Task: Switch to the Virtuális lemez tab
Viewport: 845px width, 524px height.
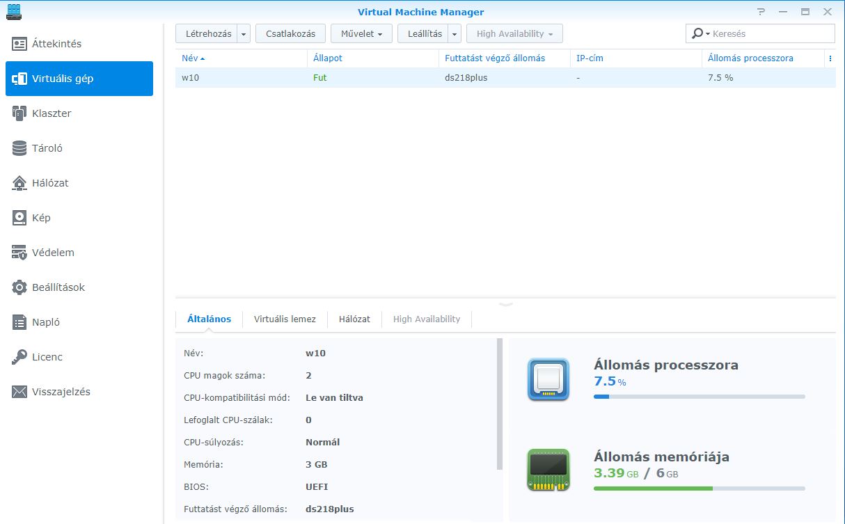Action: (x=285, y=319)
